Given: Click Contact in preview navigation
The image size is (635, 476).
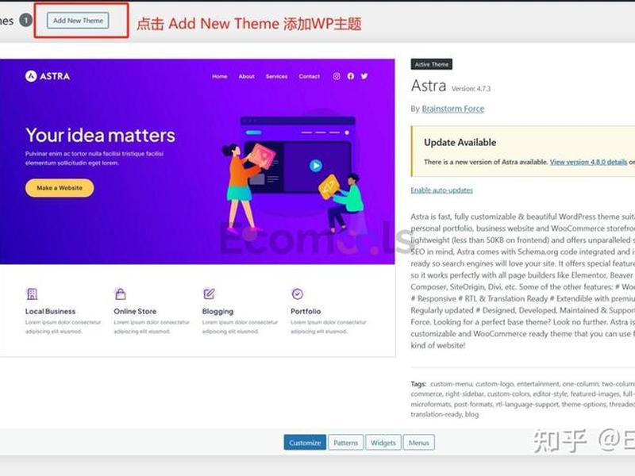Looking at the screenshot, I should (309, 76).
